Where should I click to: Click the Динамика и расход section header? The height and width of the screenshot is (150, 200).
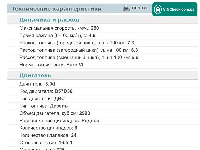point(103,20)
